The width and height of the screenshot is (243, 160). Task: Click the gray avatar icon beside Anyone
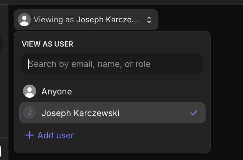(30, 91)
